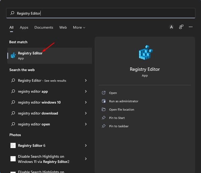Expand chevron for 'Windows 11 via Registry Editor2'
This screenshot has height=173, width=201.
(86, 159)
